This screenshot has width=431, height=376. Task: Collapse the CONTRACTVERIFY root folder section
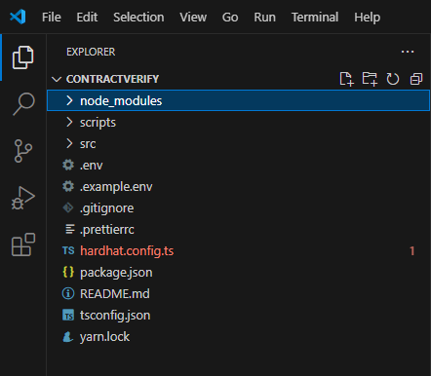click(57, 79)
